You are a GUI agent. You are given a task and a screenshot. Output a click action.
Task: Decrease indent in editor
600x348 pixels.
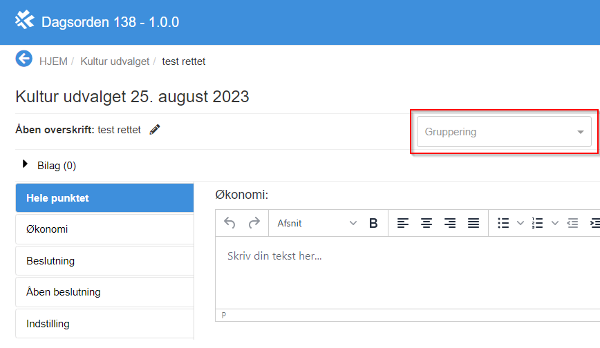pyautogui.click(x=572, y=223)
